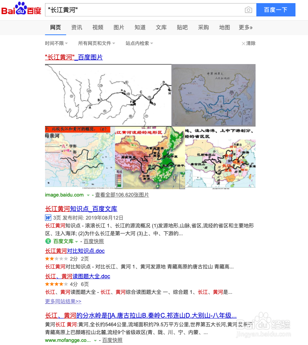Image resolution: width=308 pixels, height=345 pixels.
Task: Click the 综合读图题大全 snippet text
Action: pyautogui.click(x=139, y=292)
